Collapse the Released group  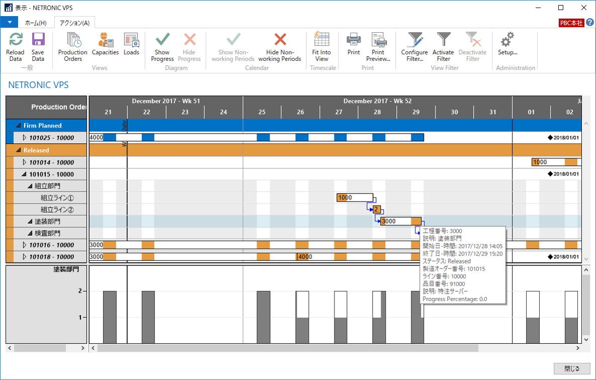[19, 150]
